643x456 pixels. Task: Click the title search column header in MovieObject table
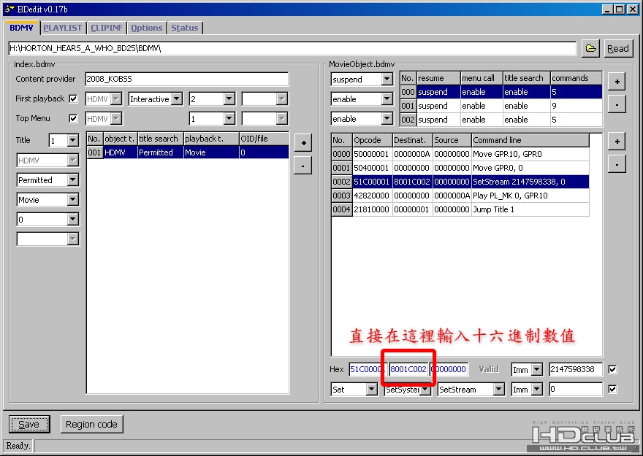[x=527, y=78]
